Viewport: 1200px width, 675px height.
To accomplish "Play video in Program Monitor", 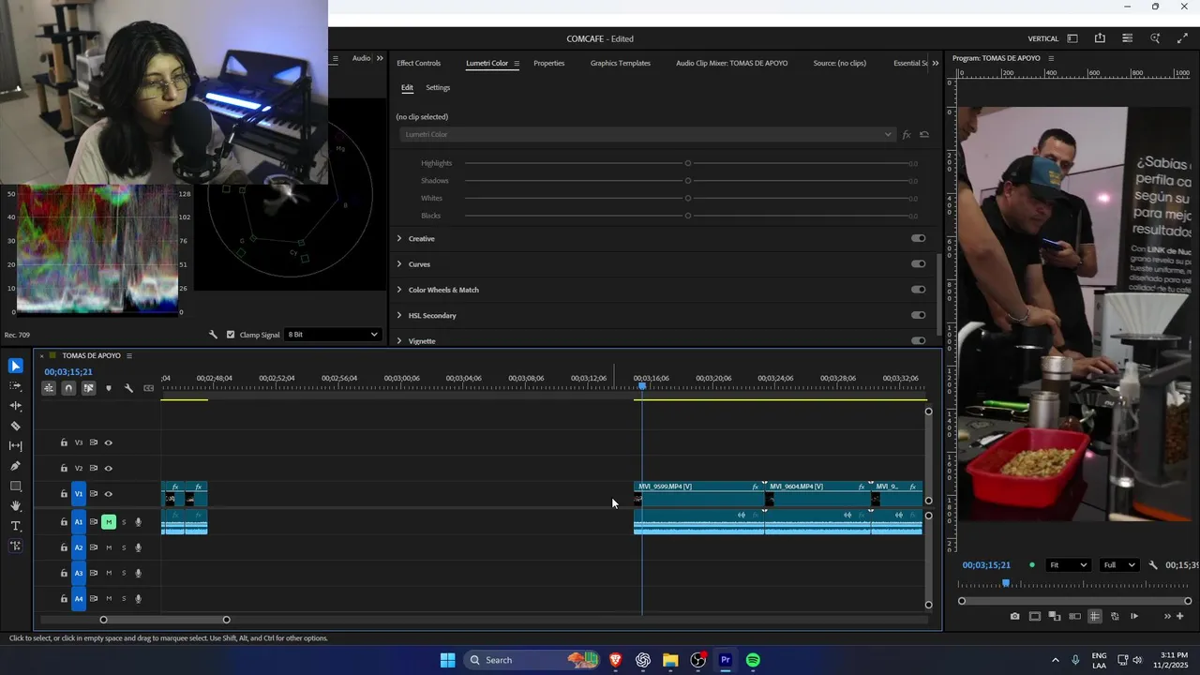I will pos(1133,616).
